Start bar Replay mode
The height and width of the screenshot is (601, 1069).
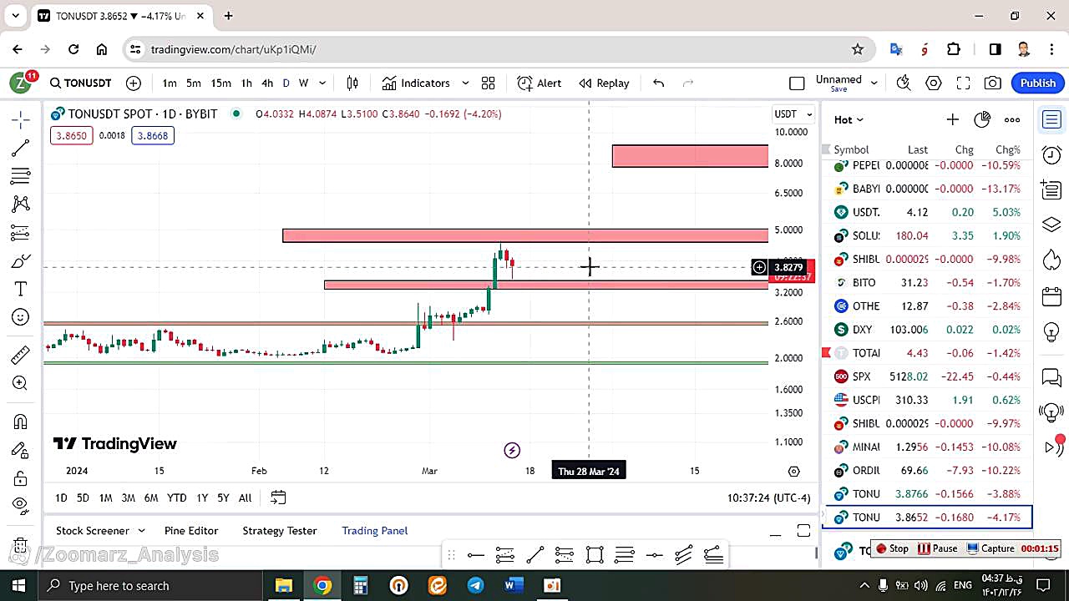click(x=604, y=83)
